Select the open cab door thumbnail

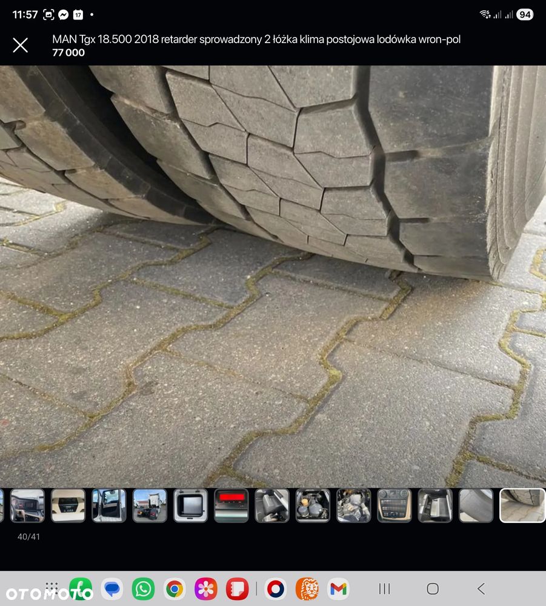109,505
